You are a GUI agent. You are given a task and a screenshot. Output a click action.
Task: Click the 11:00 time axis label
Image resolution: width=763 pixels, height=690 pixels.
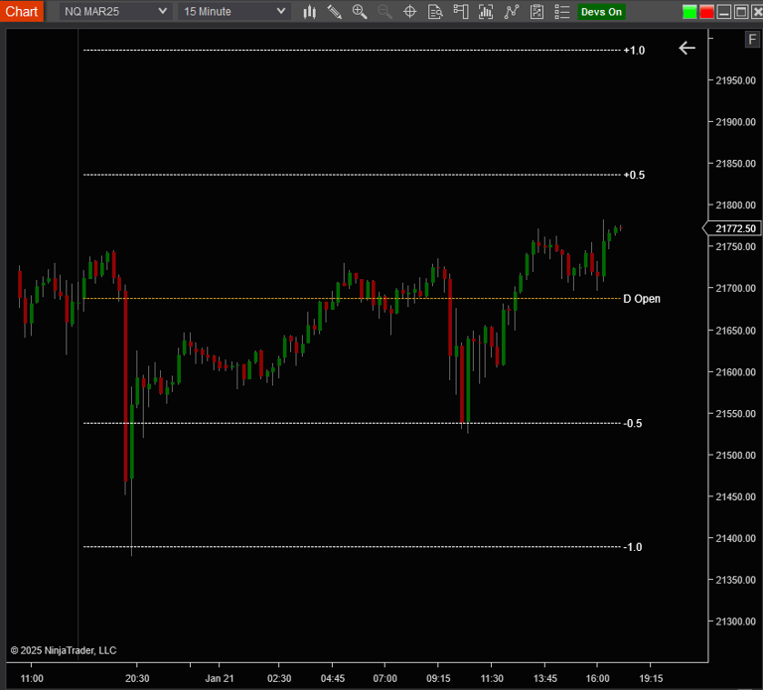pyautogui.click(x=32, y=678)
